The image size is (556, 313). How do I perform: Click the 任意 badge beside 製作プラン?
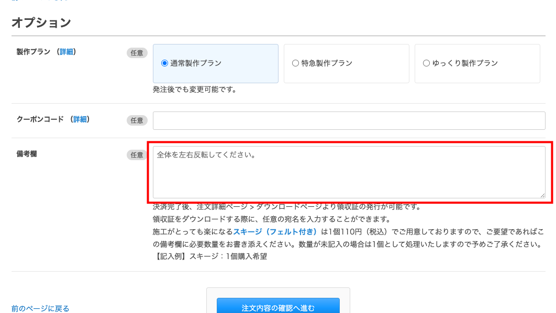(137, 53)
